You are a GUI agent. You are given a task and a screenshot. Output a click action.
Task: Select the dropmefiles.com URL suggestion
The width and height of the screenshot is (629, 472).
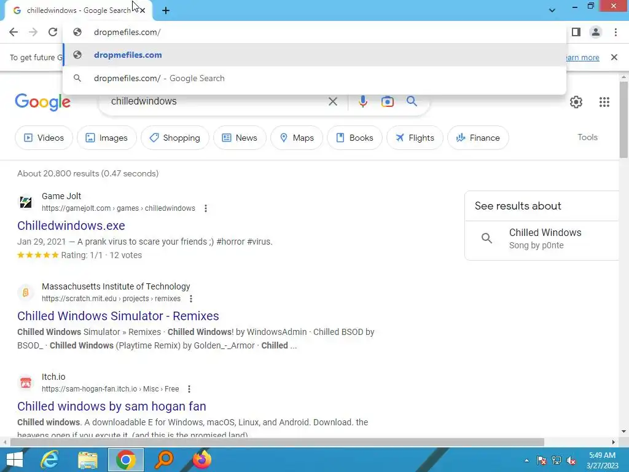coord(314,55)
